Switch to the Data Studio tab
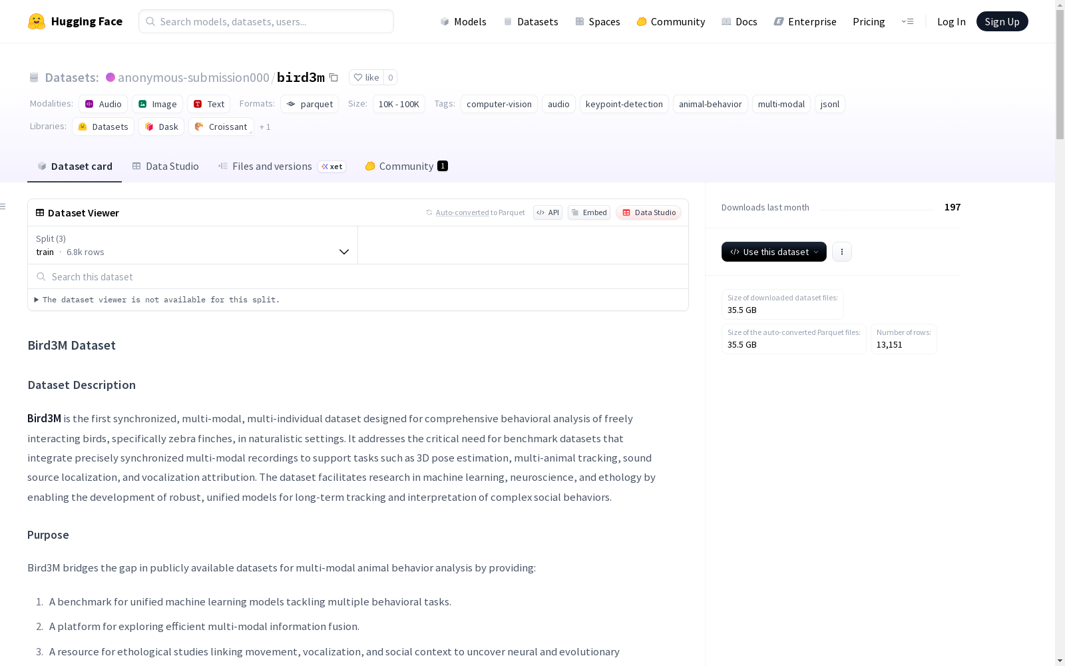1065x666 pixels. pyautogui.click(x=165, y=166)
